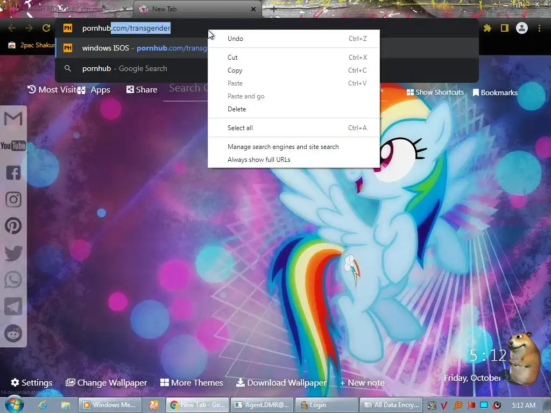Open More Themes
Screen dimensions: 551x413
click(x=192, y=382)
